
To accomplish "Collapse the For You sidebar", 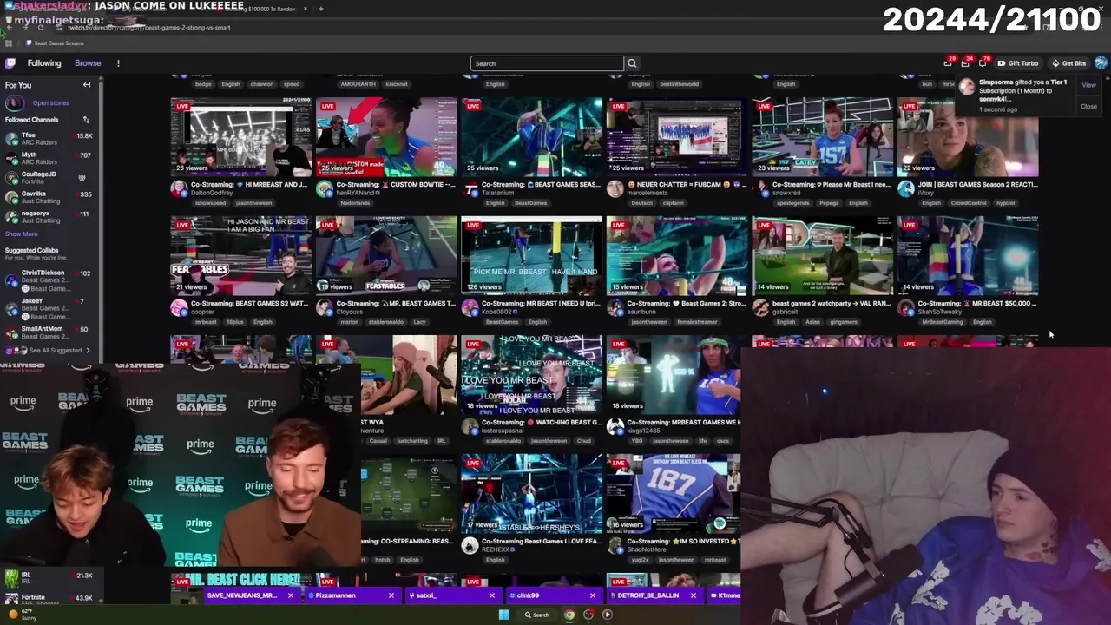I will coord(87,85).
